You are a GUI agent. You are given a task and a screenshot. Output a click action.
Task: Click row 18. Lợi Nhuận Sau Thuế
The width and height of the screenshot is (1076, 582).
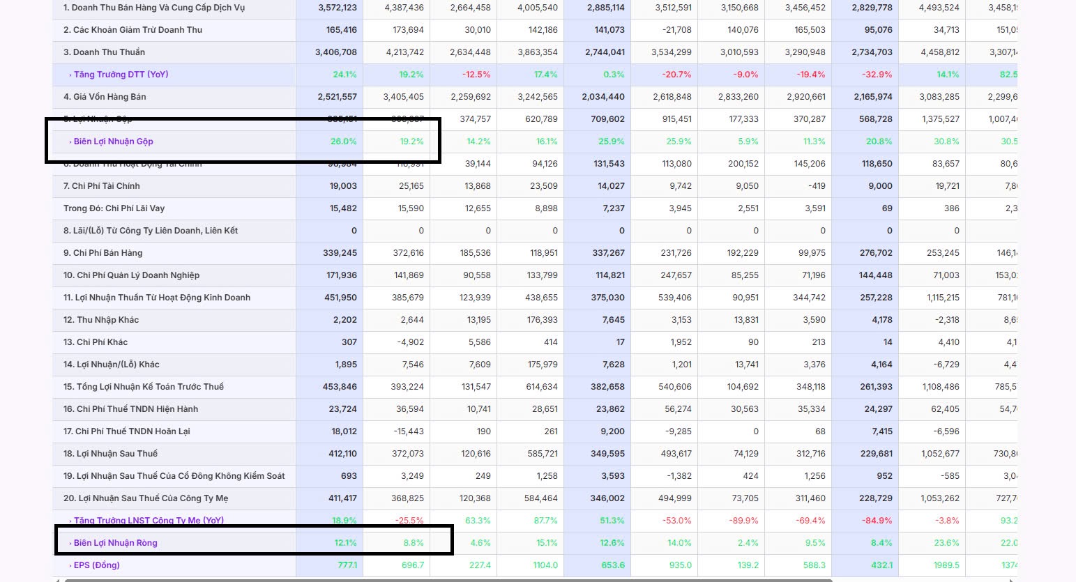[110, 454]
